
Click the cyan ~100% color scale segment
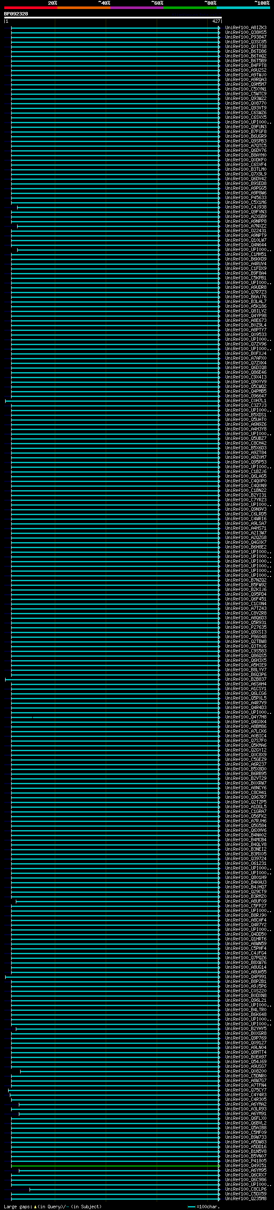click(x=243, y=8)
